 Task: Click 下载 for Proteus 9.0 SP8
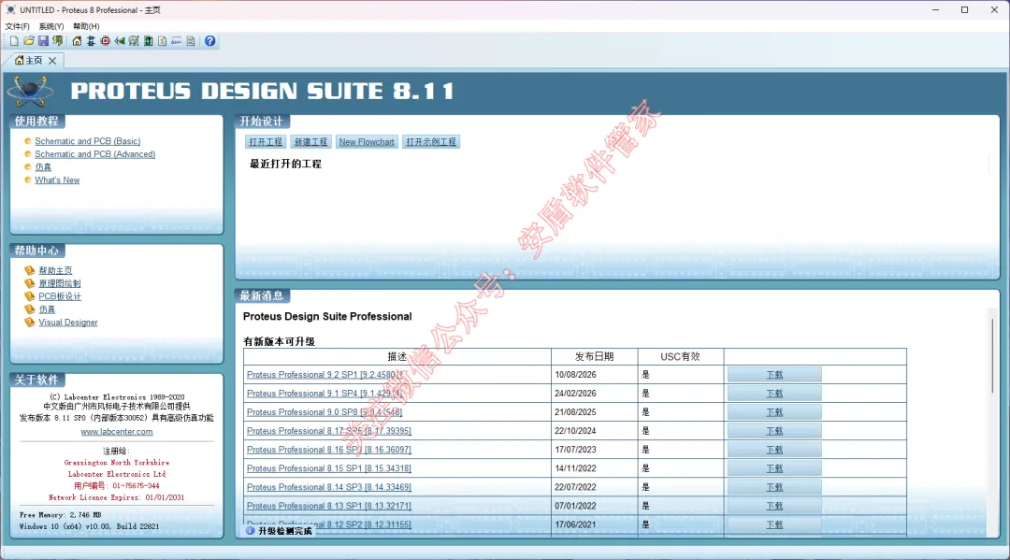[774, 412]
